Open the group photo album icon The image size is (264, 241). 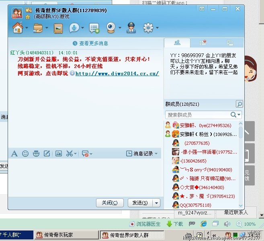coord(58,28)
